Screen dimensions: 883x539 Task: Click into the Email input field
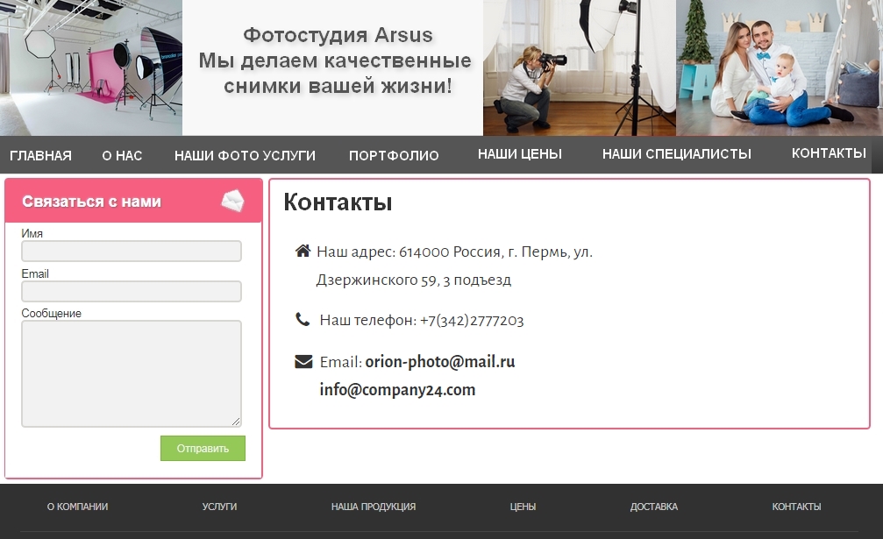click(132, 291)
